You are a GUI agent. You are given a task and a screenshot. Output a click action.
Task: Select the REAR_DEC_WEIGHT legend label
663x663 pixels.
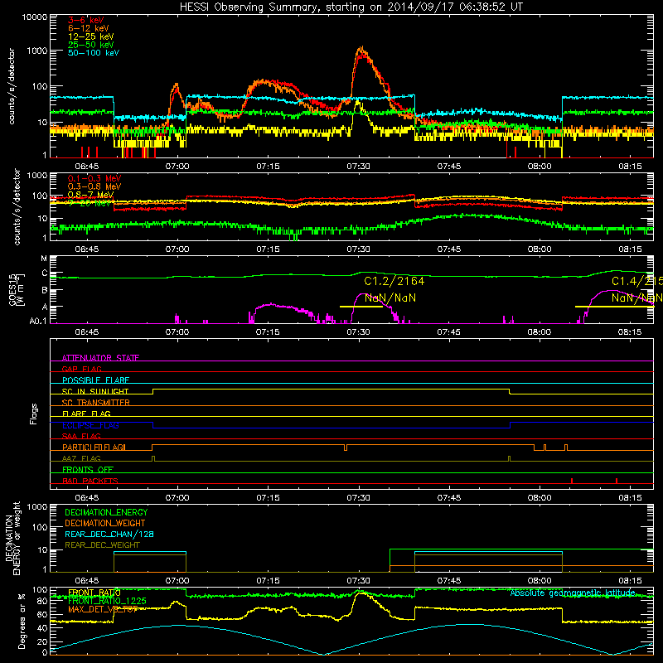[102, 545]
